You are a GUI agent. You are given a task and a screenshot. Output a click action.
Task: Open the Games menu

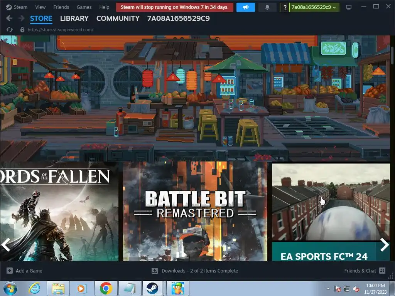(x=84, y=7)
